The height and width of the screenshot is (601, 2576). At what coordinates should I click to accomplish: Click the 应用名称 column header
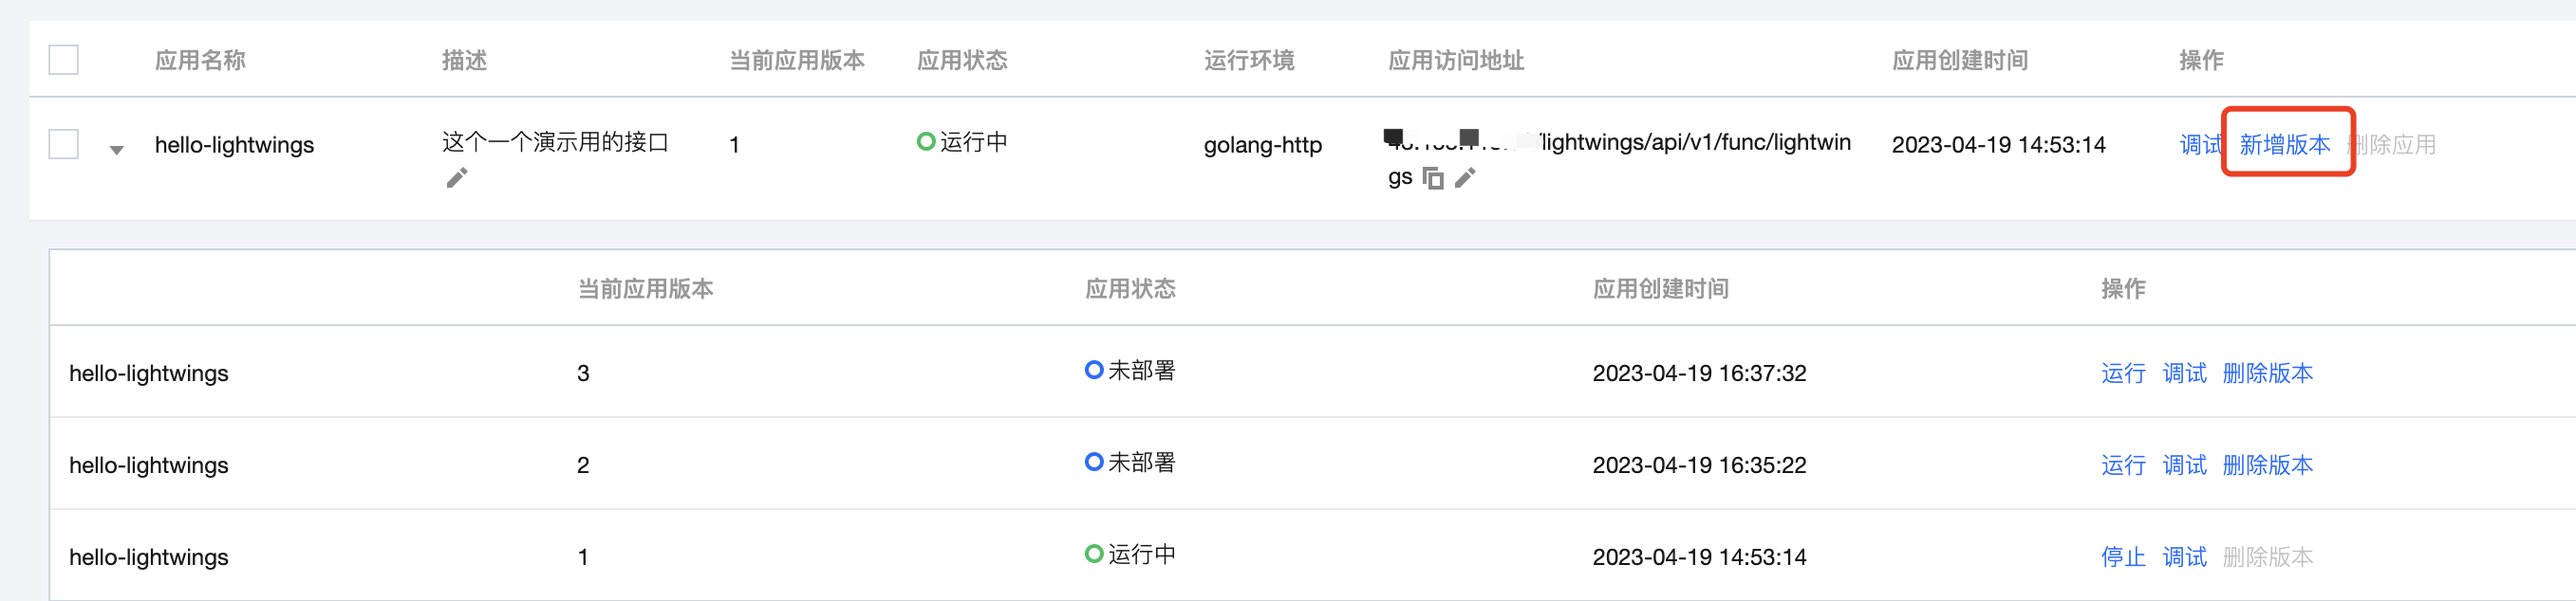coord(200,60)
